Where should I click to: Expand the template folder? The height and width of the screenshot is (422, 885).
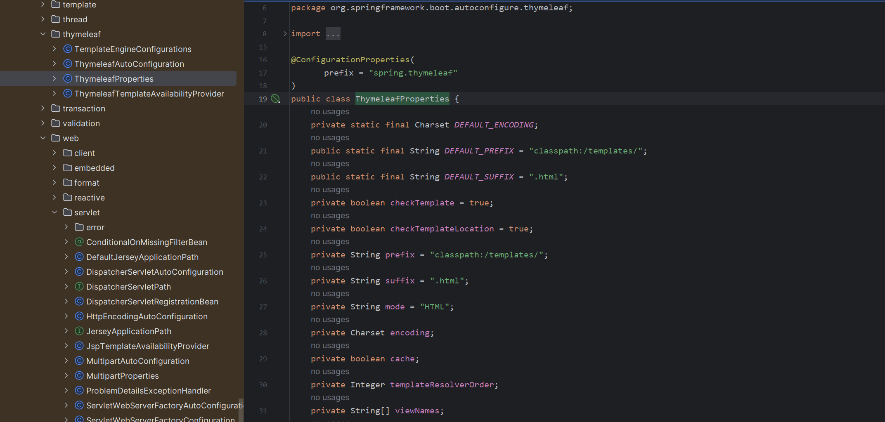pyautogui.click(x=43, y=5)
